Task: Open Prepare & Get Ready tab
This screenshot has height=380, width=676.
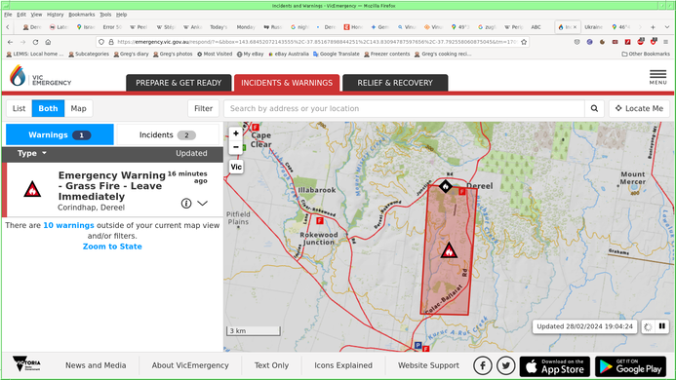Action: pyautogui.click(x=179, y=83)
